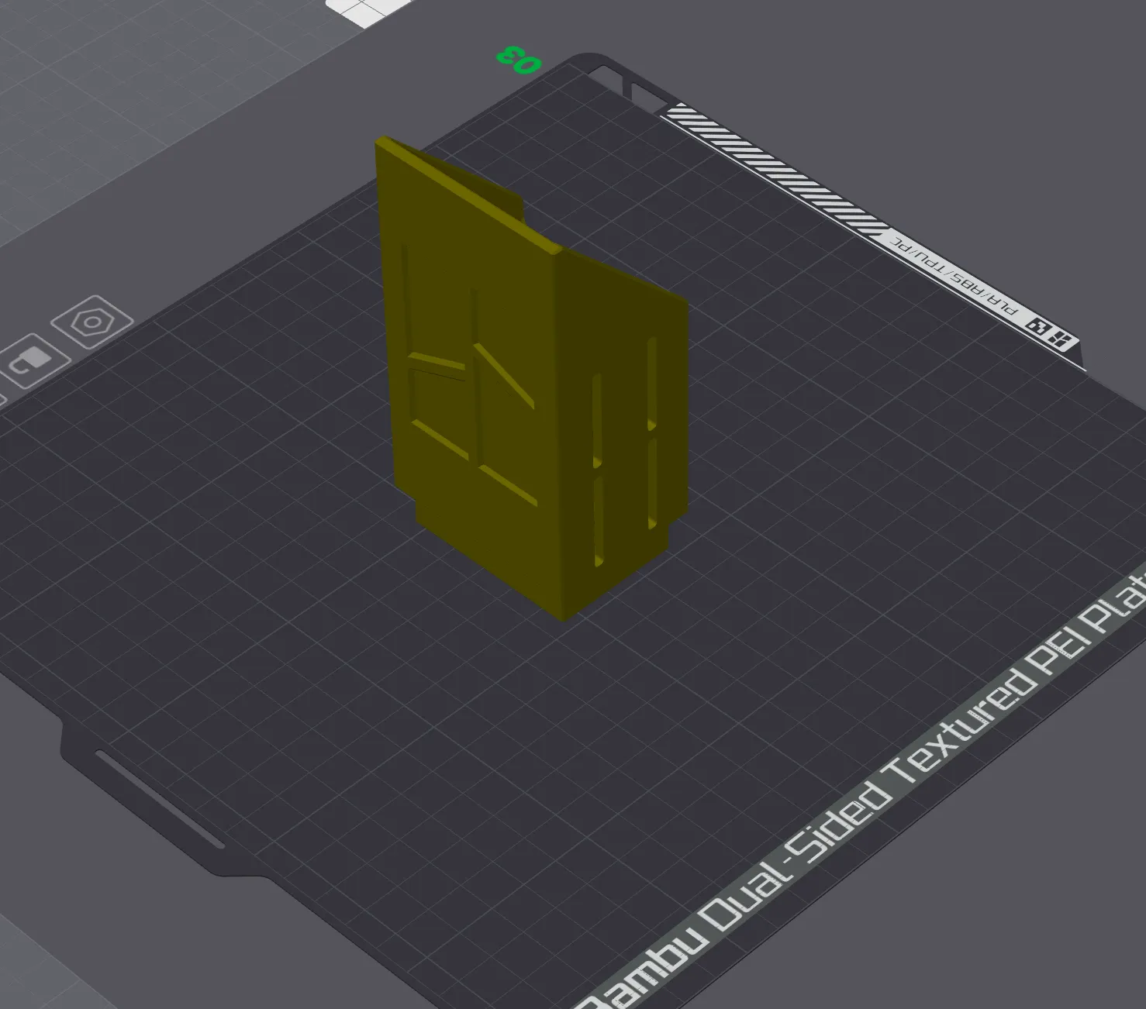Viewport: 1146px width, 1009px height.
Task: Select the yellow 3D model on the plate
Action: click(x=532, y=378)
